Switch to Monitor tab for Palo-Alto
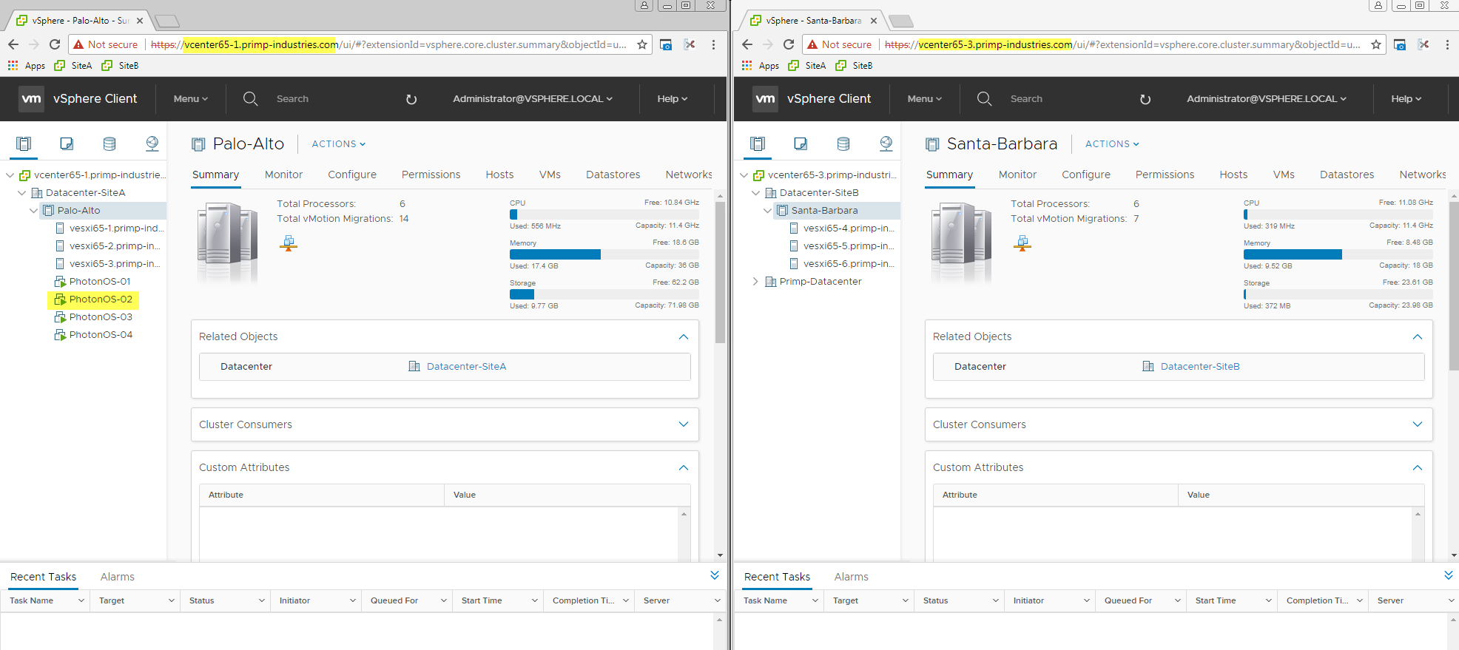 click(x=283, y=175)
